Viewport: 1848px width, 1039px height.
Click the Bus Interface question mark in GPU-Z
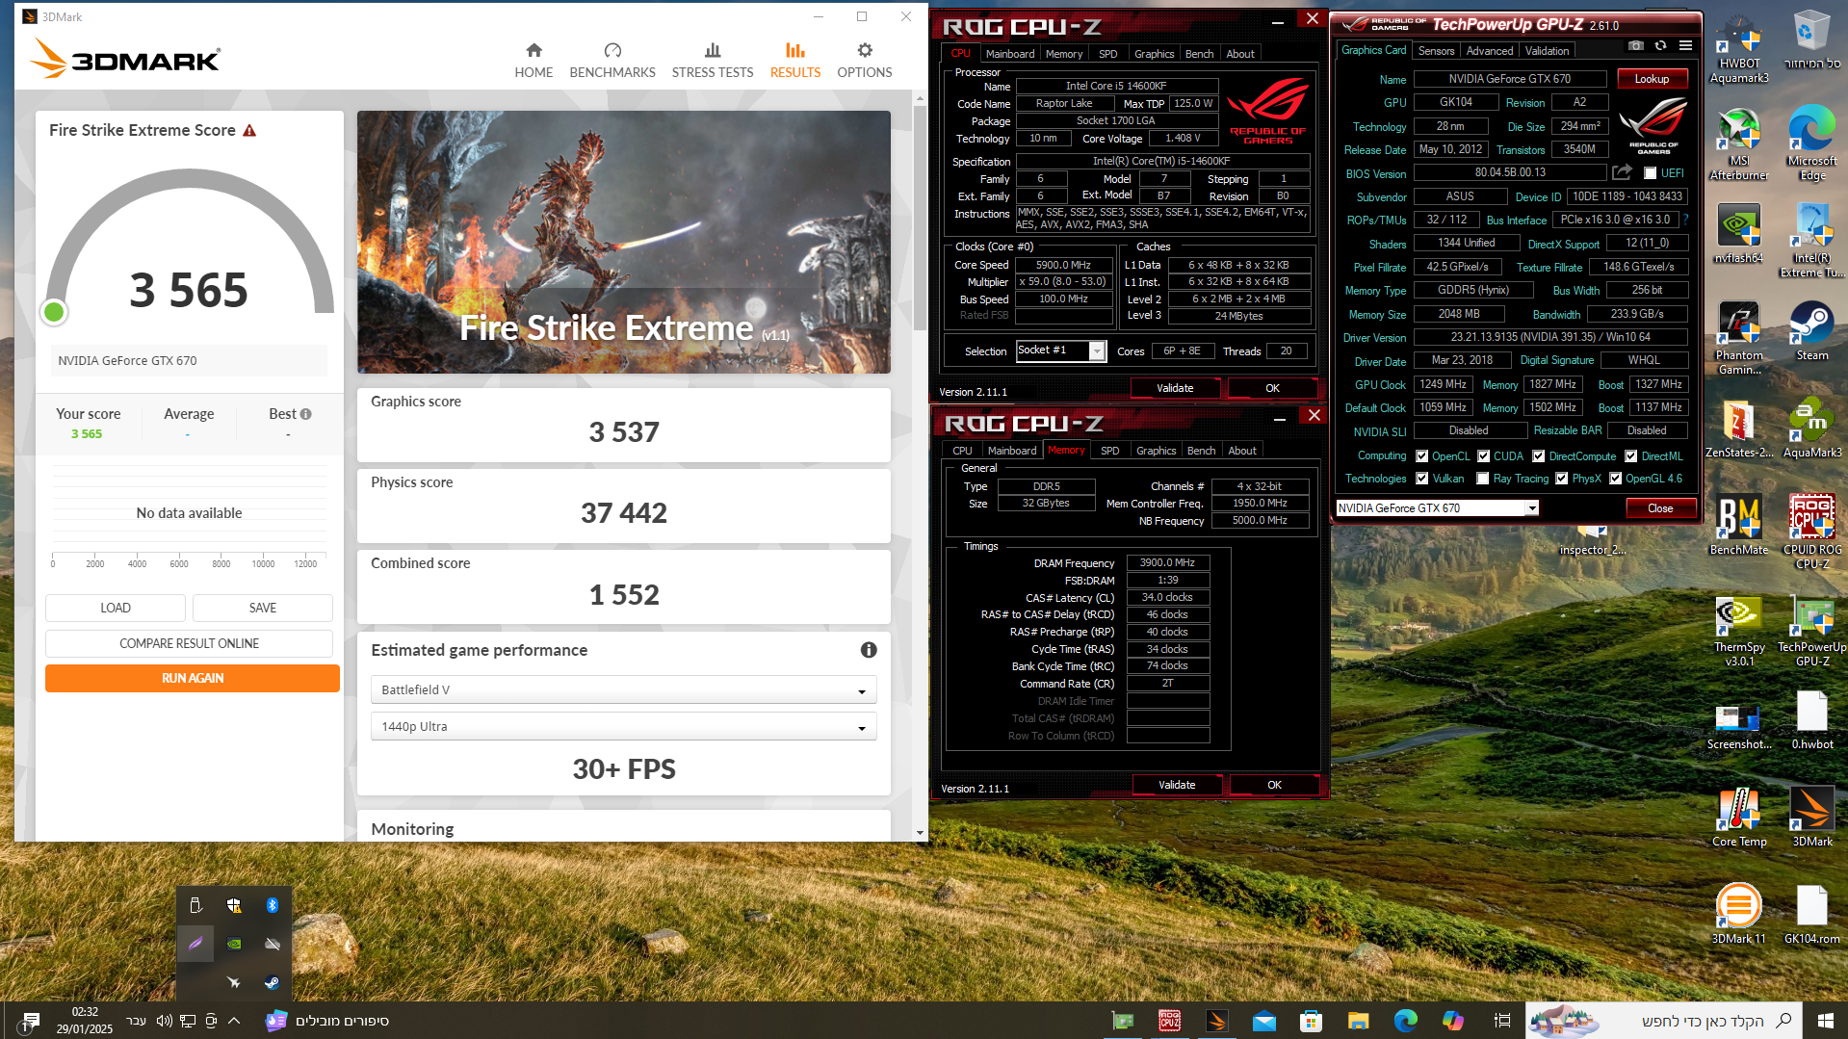coord(1685,221)
